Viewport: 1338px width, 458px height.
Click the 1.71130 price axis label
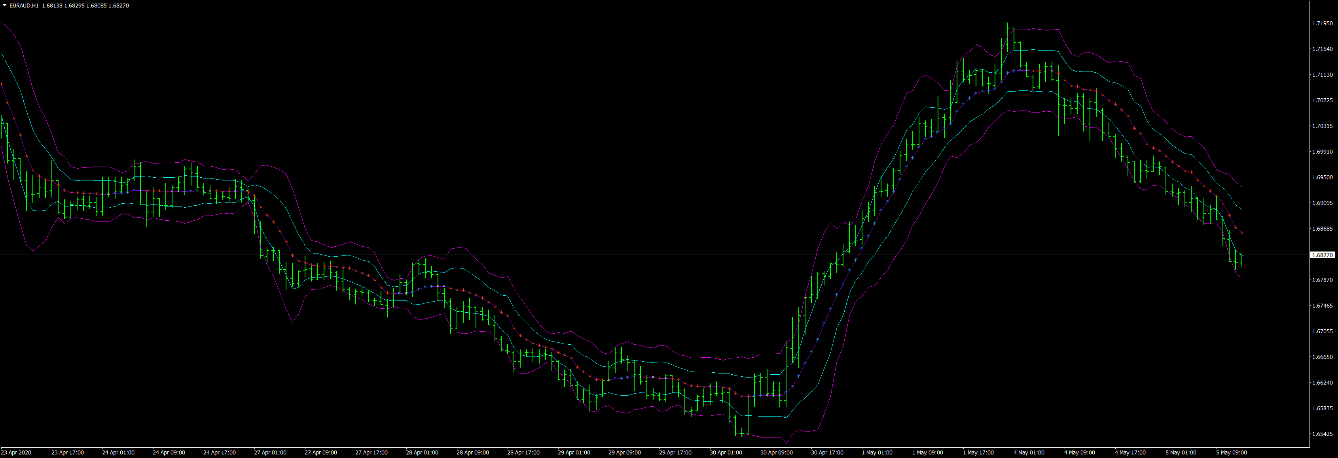[x=1323, y=75]
